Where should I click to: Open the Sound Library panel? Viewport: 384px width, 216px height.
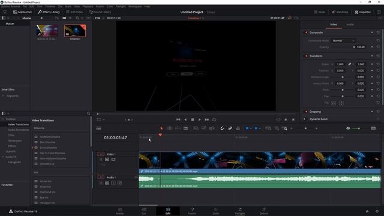tap(100, 12)
